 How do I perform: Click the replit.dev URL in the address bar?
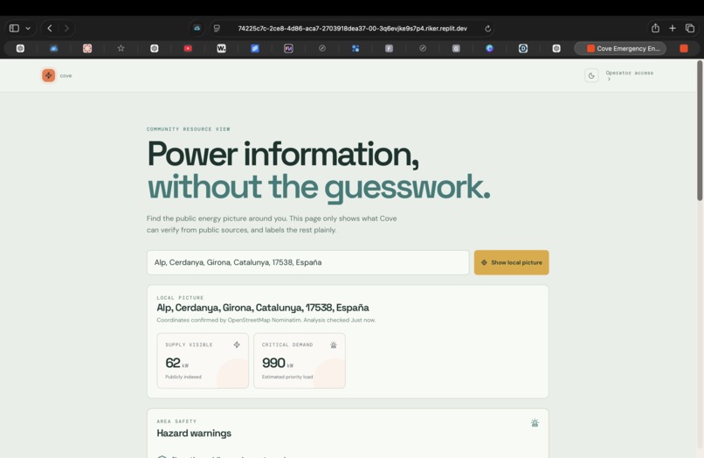(x=352, y=28)
